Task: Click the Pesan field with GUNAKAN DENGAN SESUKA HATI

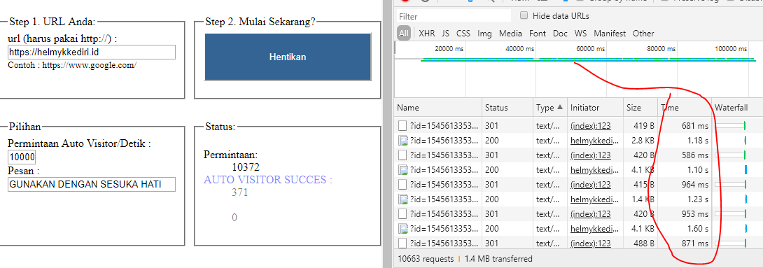Action: tap(92, 184)
